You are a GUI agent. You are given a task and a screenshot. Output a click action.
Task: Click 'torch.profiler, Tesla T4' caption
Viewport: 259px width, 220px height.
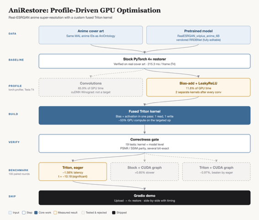coord(22,90)
